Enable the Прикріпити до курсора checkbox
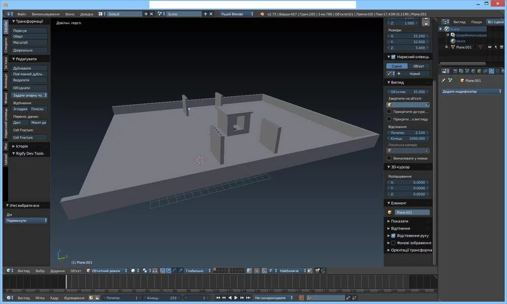This screenshot has height=304, width=507. point(389,111)
